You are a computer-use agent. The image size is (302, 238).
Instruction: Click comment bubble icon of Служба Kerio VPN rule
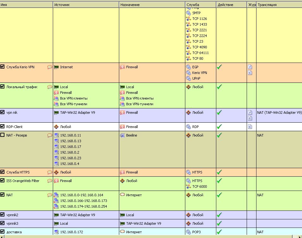50,67
